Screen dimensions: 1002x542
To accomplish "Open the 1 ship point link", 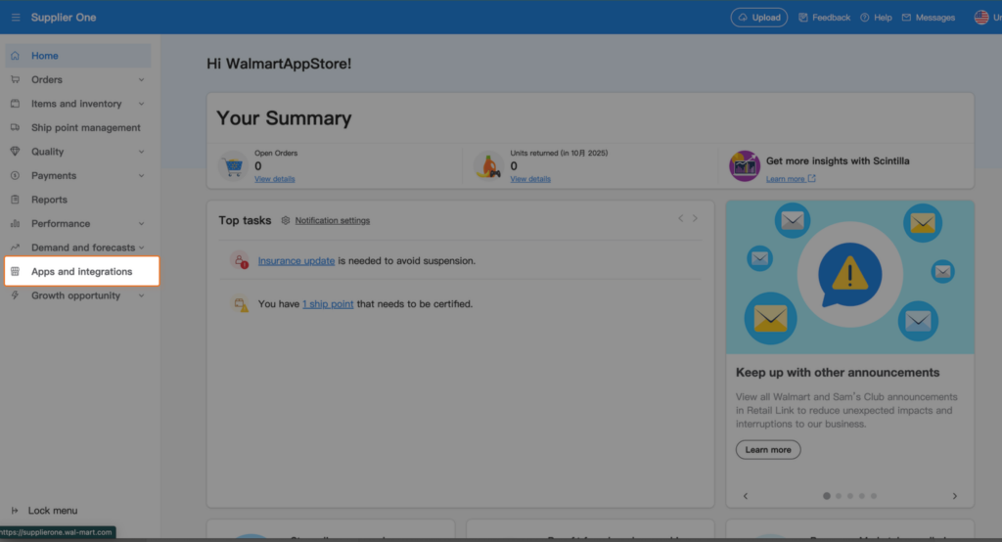I will [328, 304].
